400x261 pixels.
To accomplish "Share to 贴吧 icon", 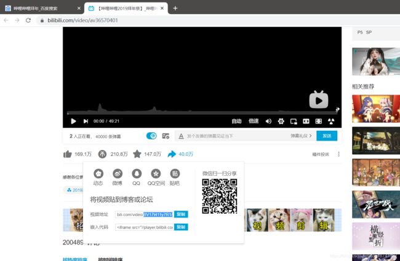I will tap(175, 174).
